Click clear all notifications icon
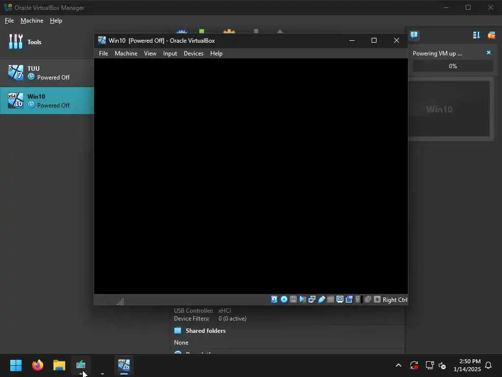The image size is (502, 377). (491, 35)
